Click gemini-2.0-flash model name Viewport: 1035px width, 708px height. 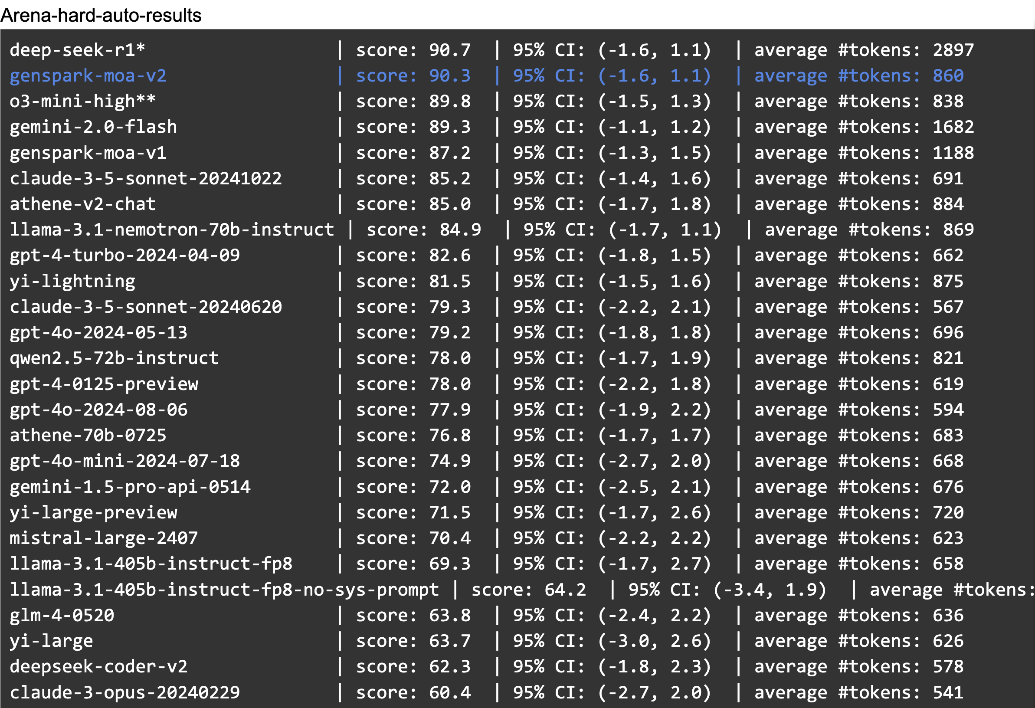(93, 127)
